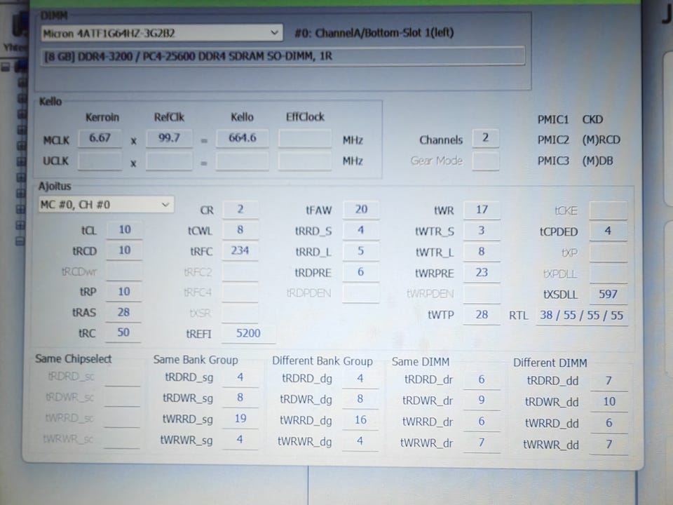Click the tRDWR_dd value 10

click(609, 402)
